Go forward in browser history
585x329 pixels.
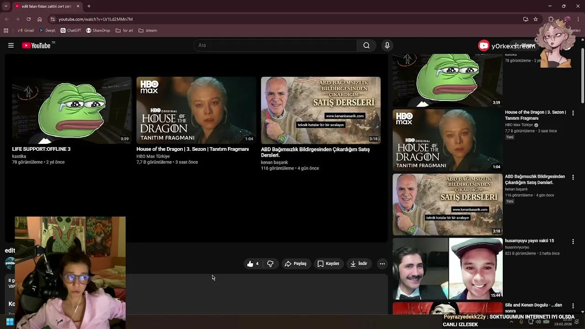click(x=17, y=19)
